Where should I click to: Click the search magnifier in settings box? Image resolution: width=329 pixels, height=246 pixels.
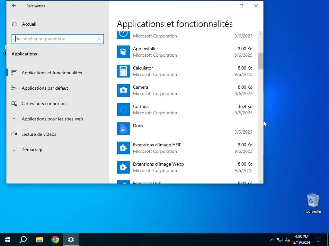point(99,39)
